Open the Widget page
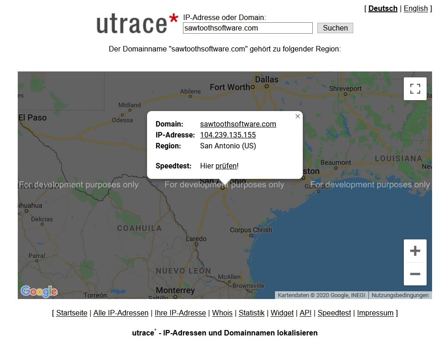 click(x=282, y=313)
